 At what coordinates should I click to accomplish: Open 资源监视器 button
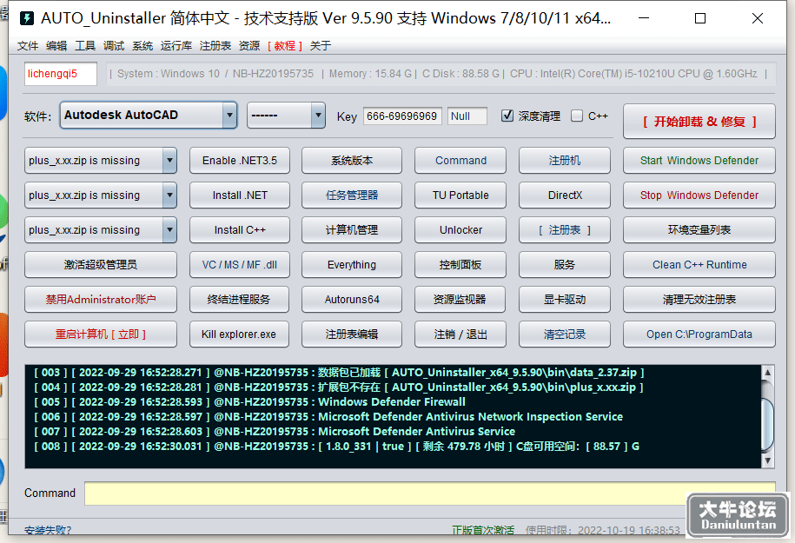(x=460, y=299)
